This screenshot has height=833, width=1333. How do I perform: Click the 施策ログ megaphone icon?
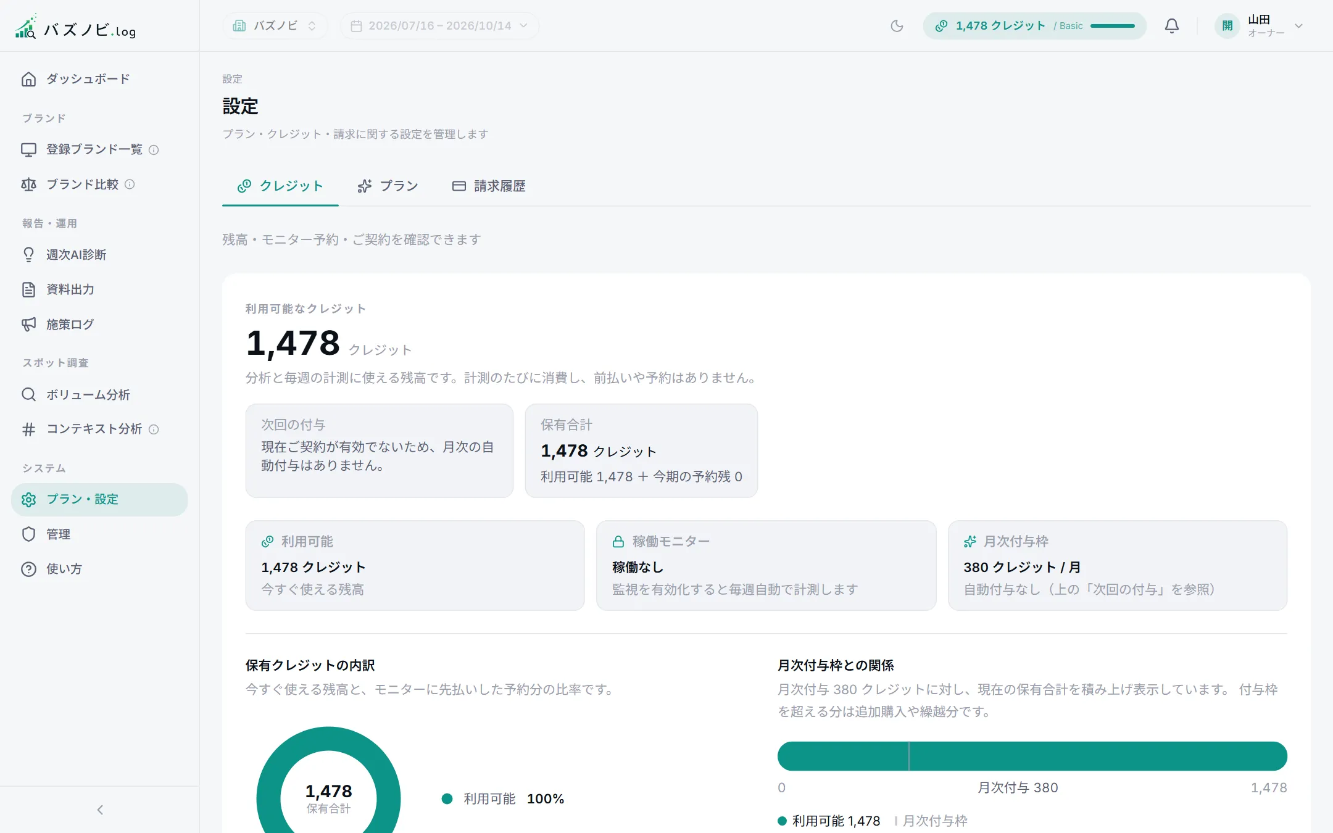(x=28, y=325)
